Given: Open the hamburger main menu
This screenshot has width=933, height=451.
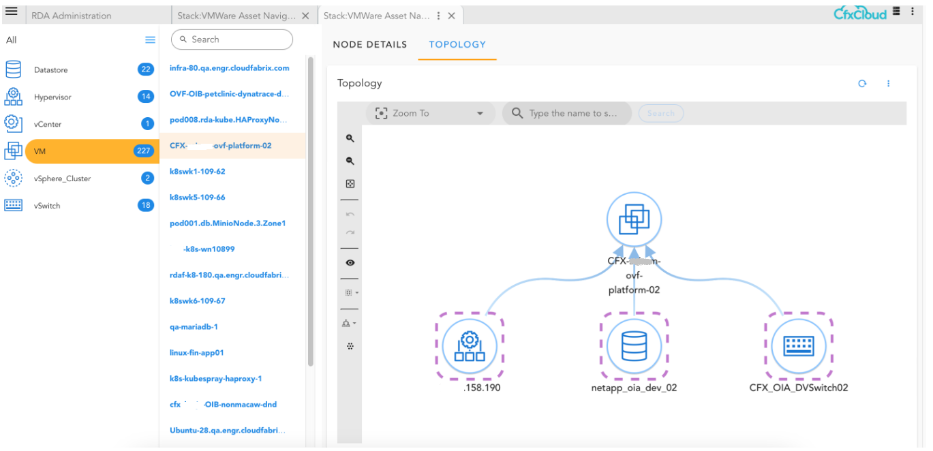Looking at the screenshot, I should click(11, 12).
